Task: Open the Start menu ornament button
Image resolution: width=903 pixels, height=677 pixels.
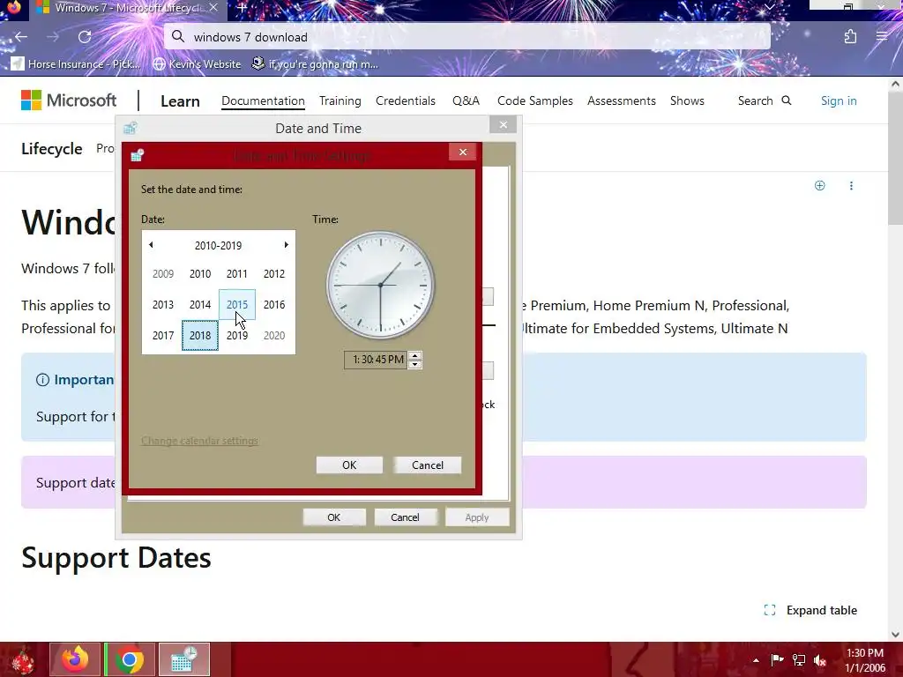Action: click(23, 659)
